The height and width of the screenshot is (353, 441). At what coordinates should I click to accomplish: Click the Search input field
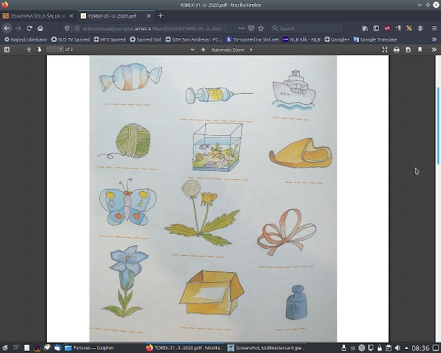coord(310,28)
